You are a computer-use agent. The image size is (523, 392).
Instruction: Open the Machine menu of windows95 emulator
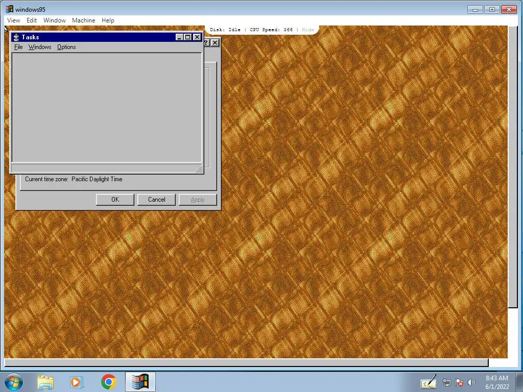pos(83,20)
